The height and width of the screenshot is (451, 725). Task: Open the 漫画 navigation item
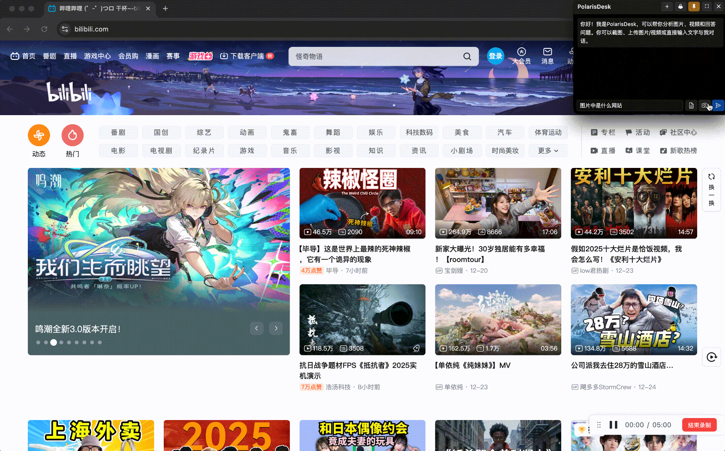(x=152, y=56)
